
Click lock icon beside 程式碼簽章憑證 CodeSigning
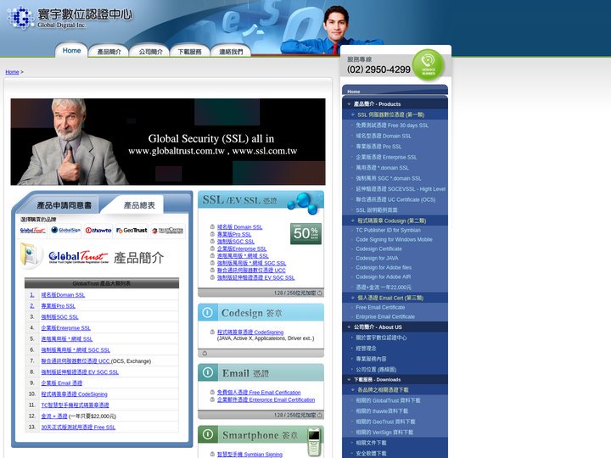(212, 332)
